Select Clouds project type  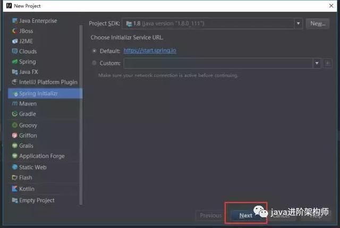[28, 52]
